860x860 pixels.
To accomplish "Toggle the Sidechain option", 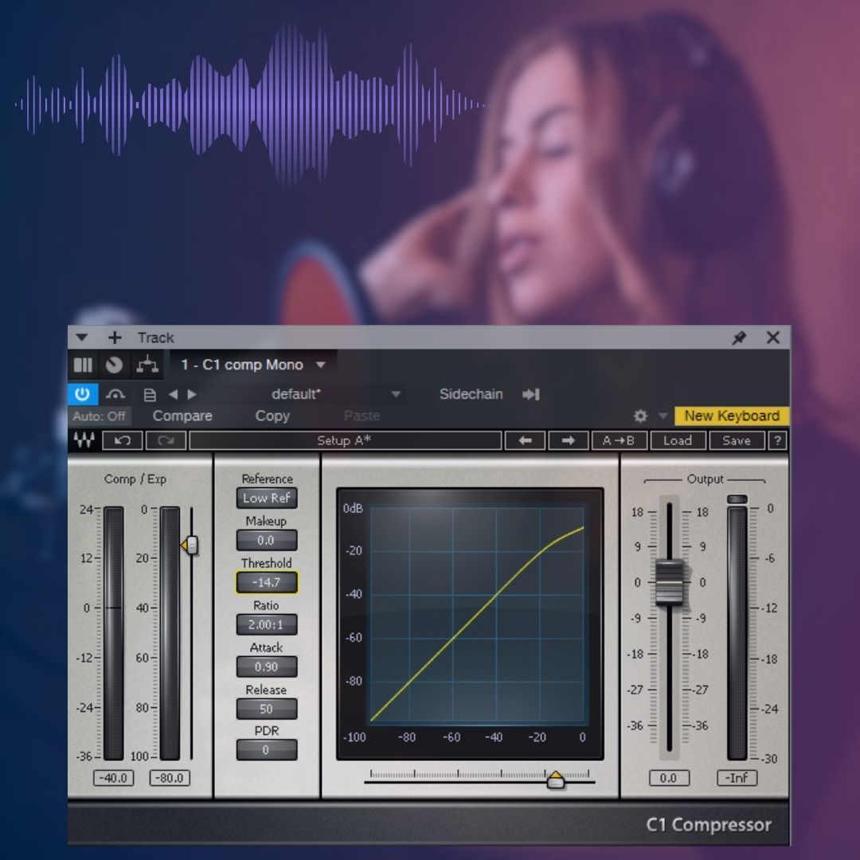I will point(471,394).
